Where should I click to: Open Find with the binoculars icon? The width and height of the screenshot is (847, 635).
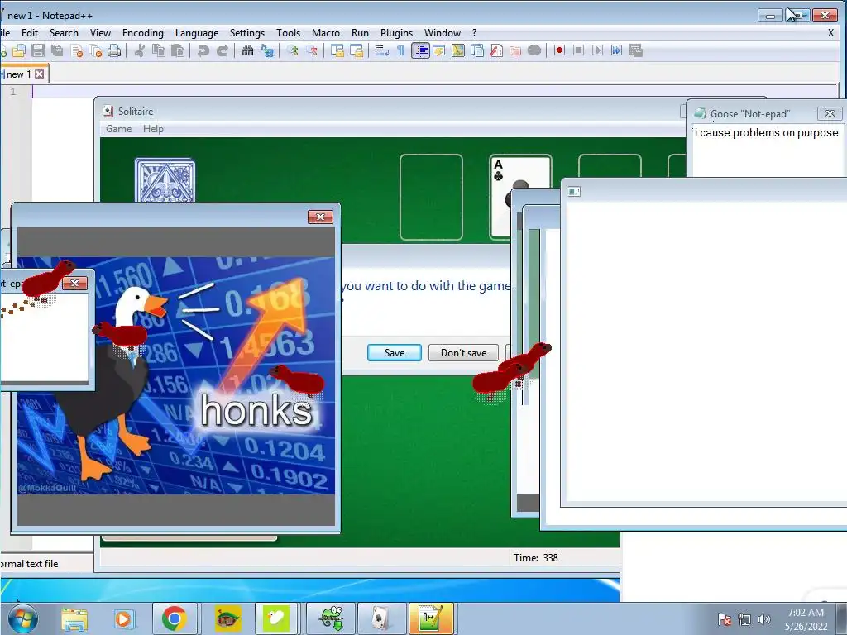pos(247,50)
